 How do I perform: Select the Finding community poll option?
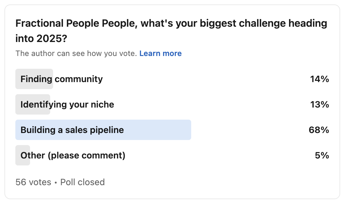pos(62,79)
